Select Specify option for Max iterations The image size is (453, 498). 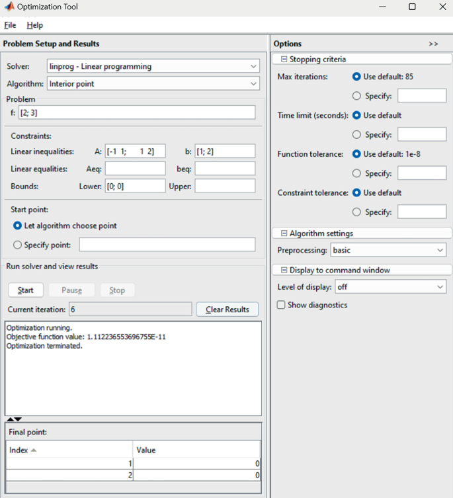coord(357,96)
